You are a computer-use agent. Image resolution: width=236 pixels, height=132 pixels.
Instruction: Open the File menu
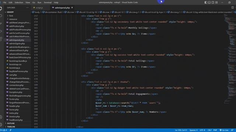5,3
